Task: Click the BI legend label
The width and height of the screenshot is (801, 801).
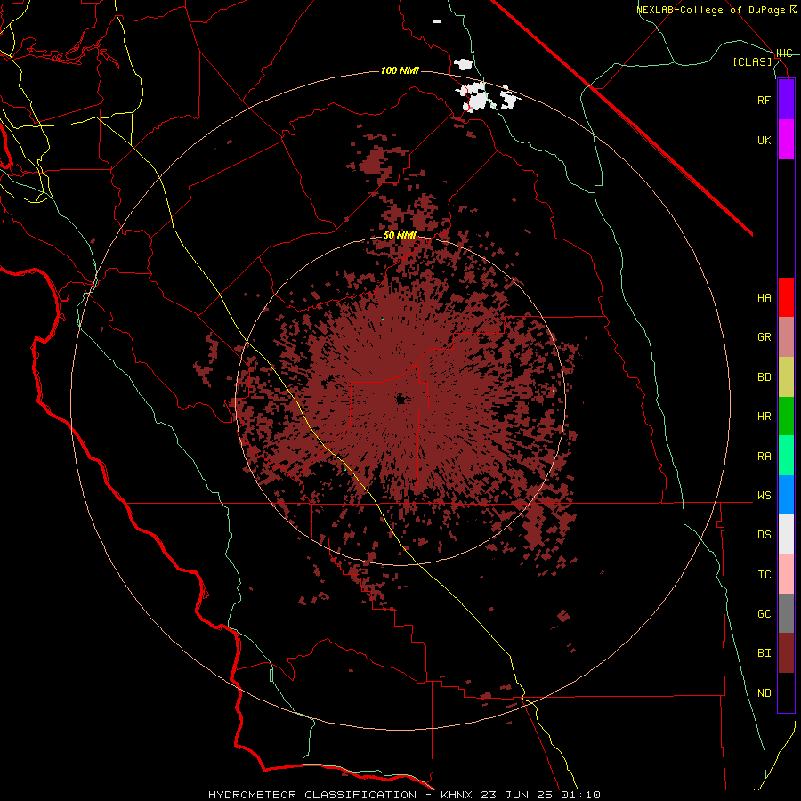Action: (764, 653)
